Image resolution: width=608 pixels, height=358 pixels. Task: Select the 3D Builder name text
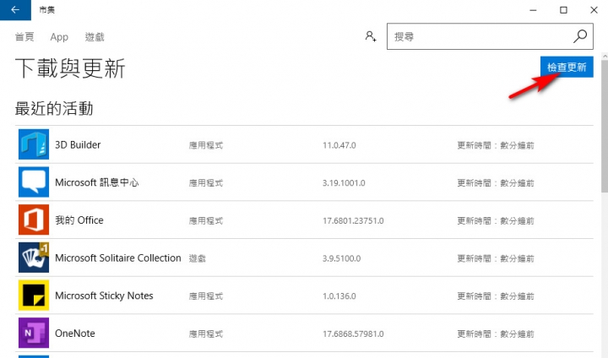(78, 144)
